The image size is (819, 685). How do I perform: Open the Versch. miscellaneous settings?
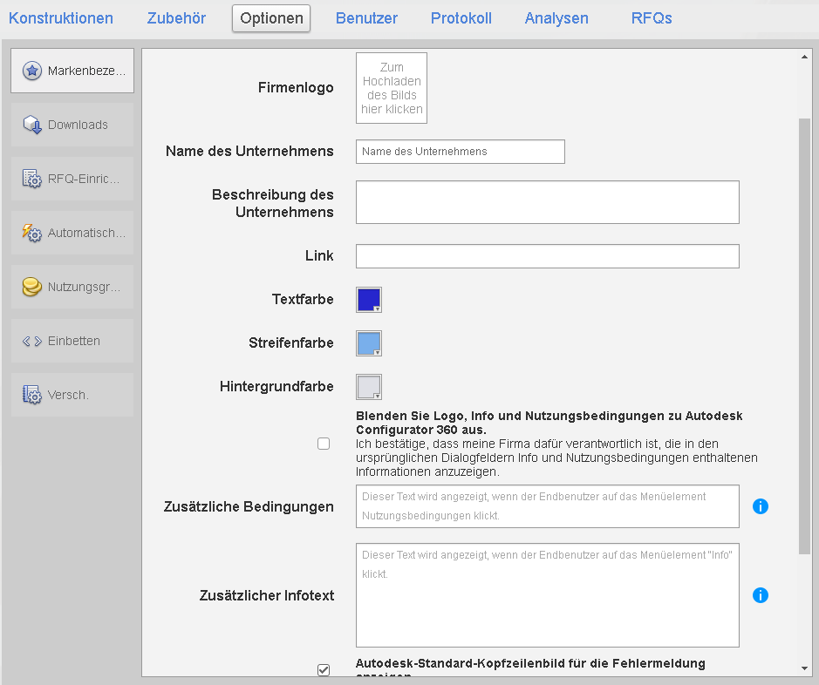72,395
